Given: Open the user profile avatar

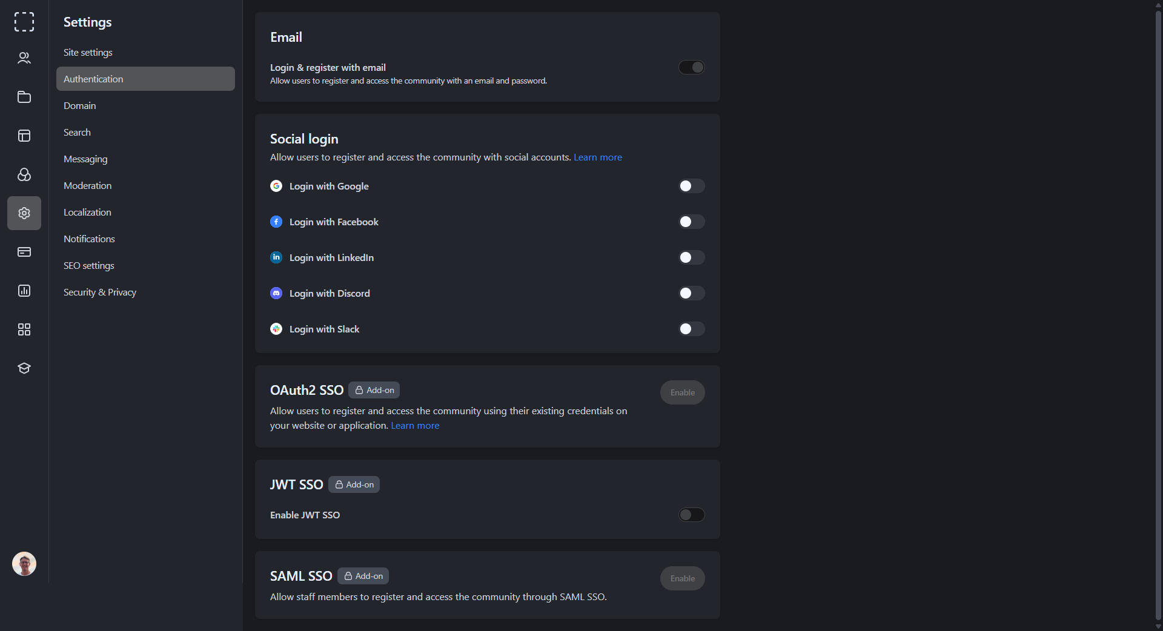Looking at the screenshot, I should tap(24, 564).
